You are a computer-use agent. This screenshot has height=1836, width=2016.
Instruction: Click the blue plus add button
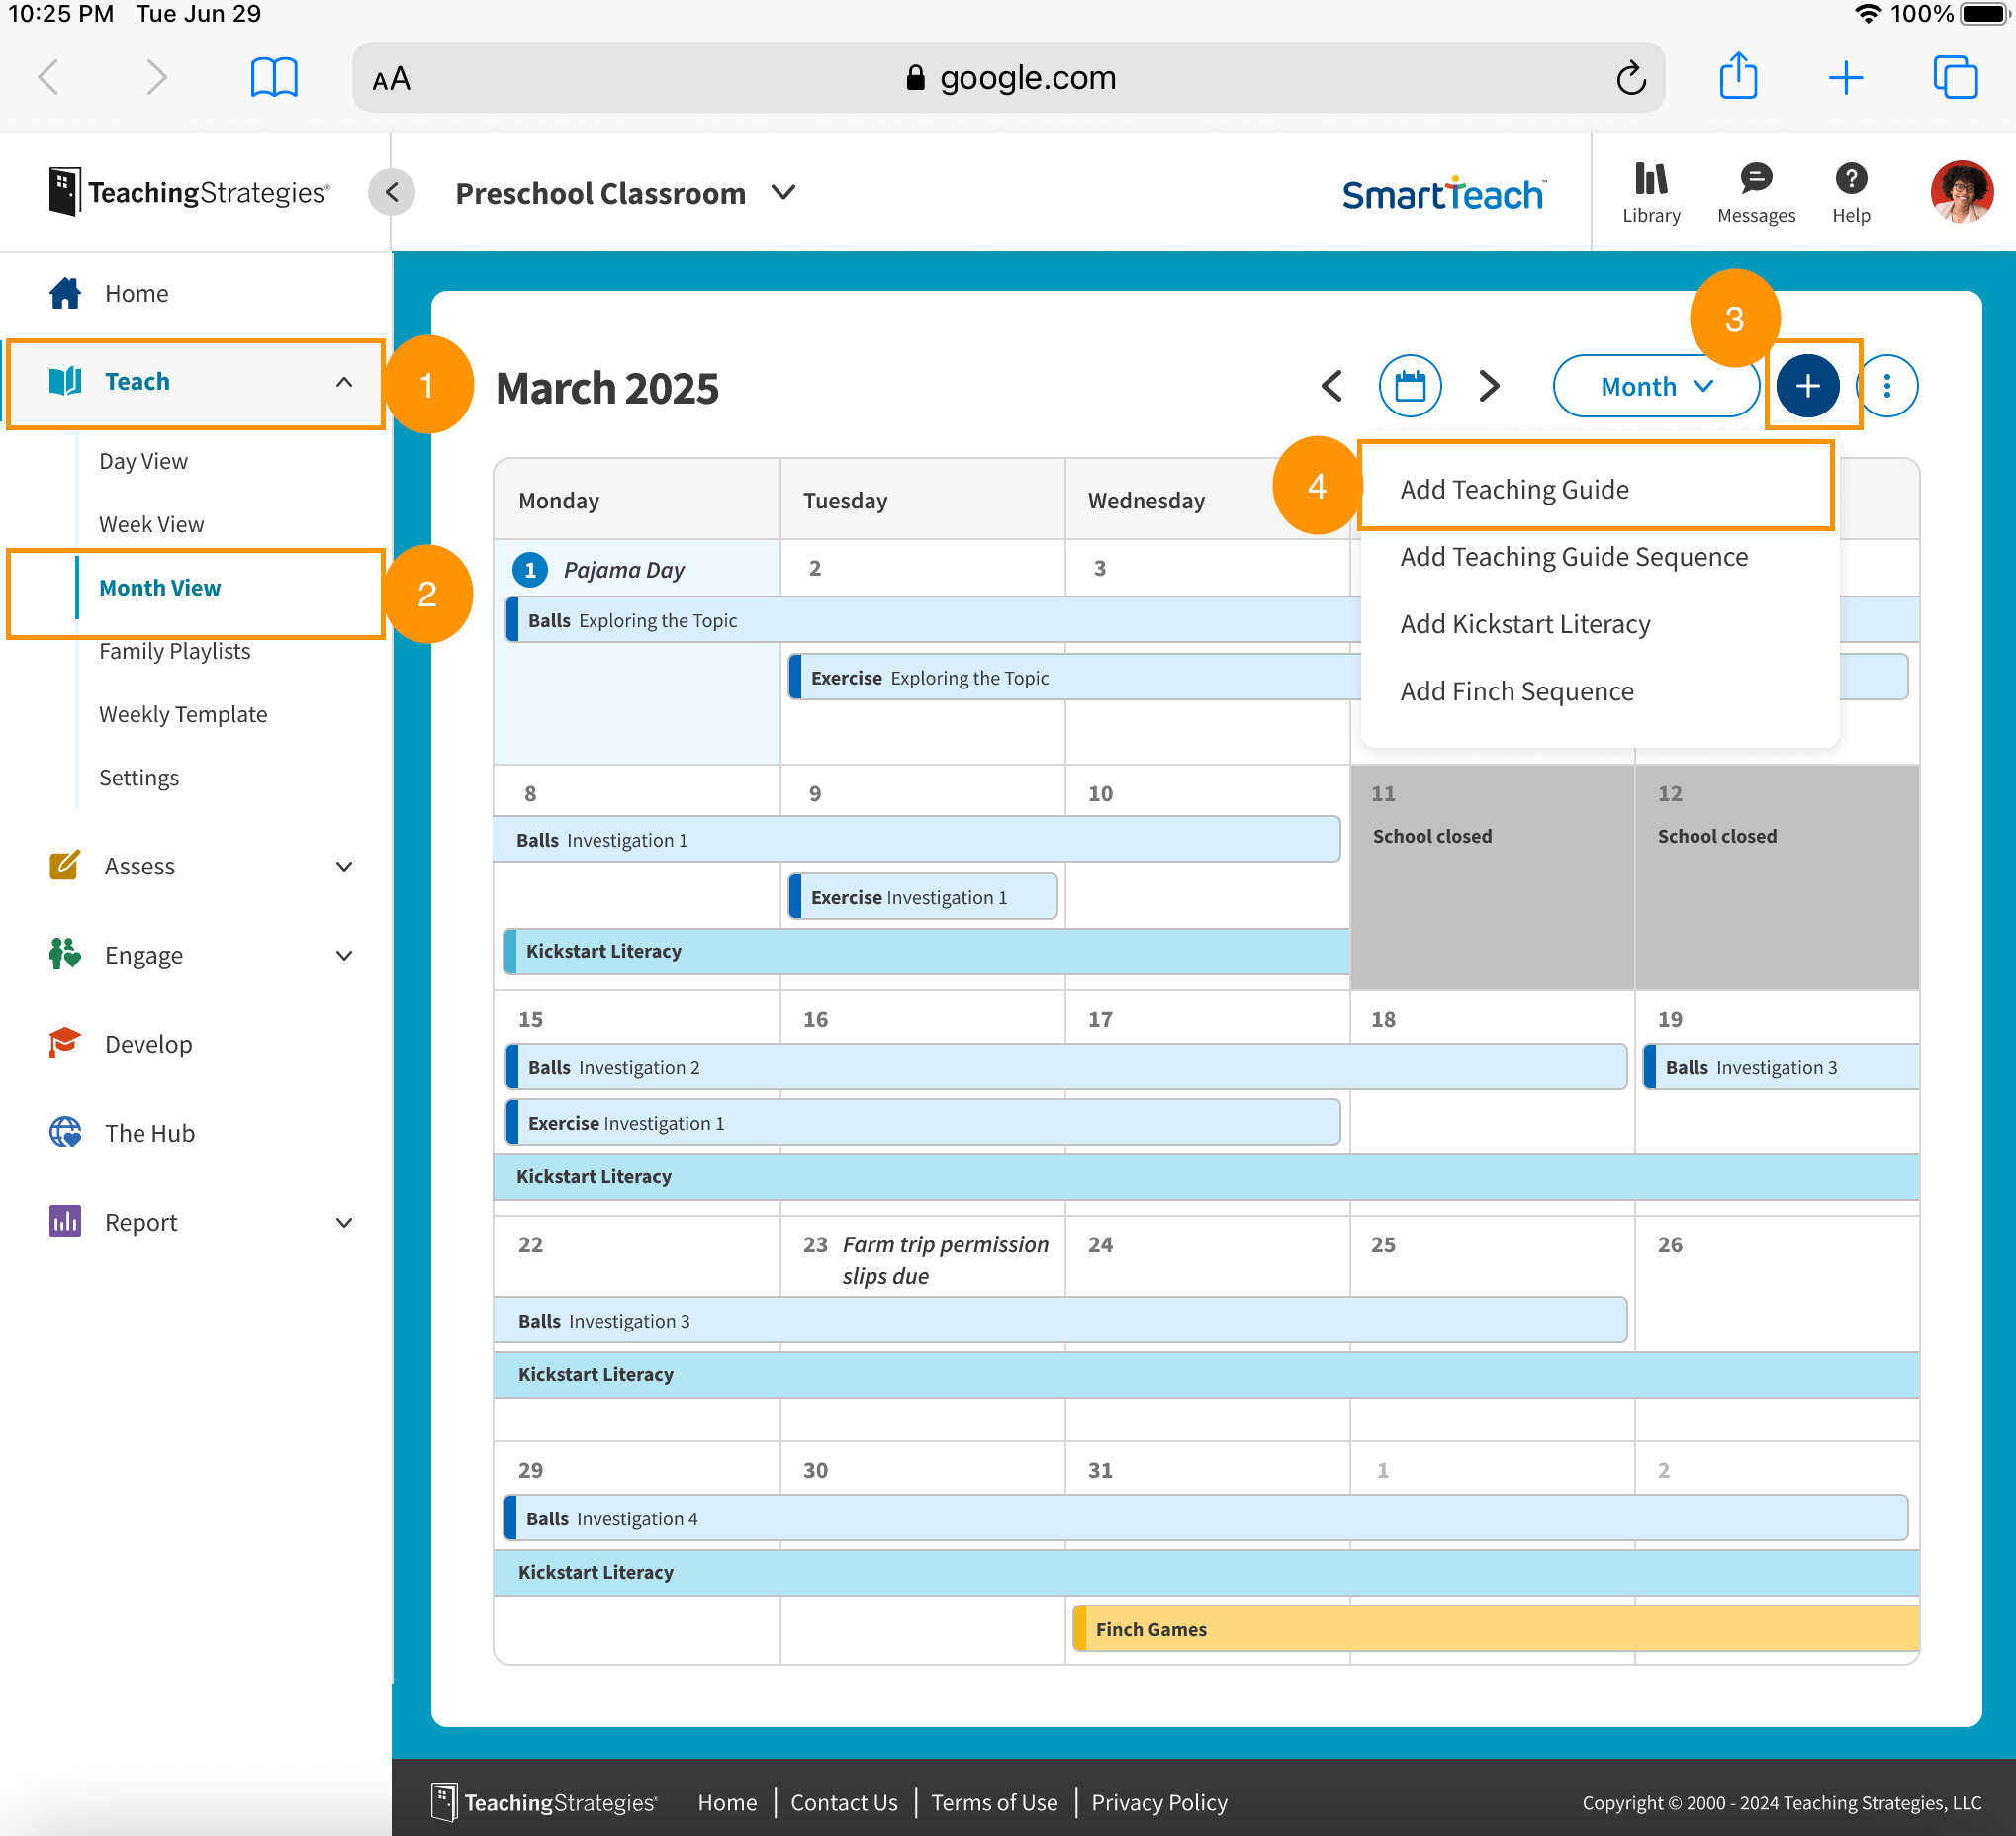pos(1806,386)
